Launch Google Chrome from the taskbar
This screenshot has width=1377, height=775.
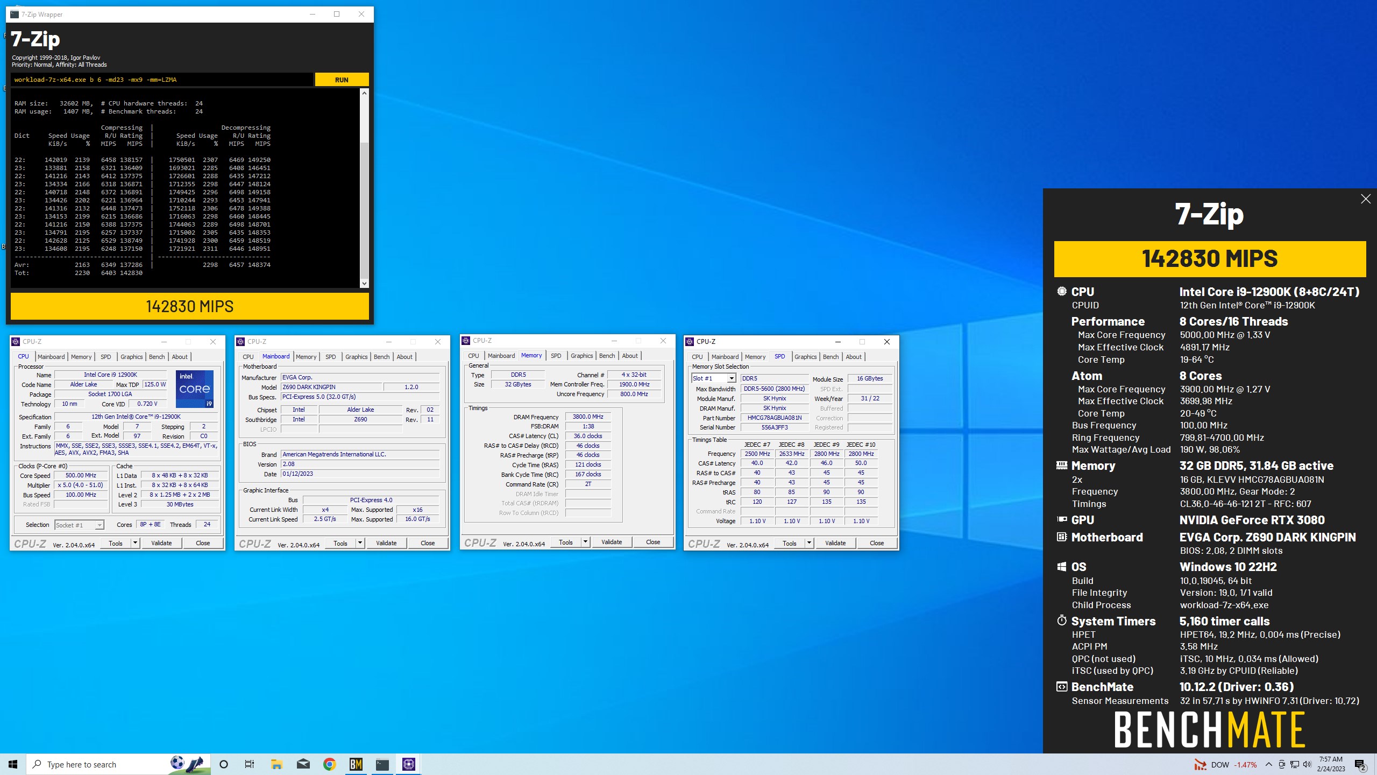tap(329, 764)
